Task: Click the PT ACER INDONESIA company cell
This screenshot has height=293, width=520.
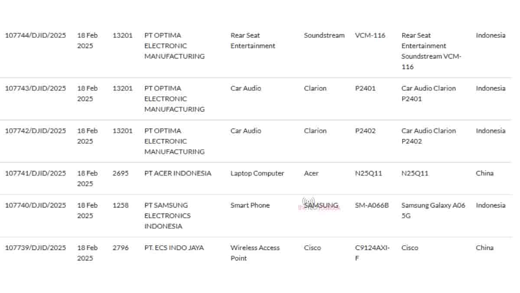Action: pyautogui.click(x=178, y=174)
